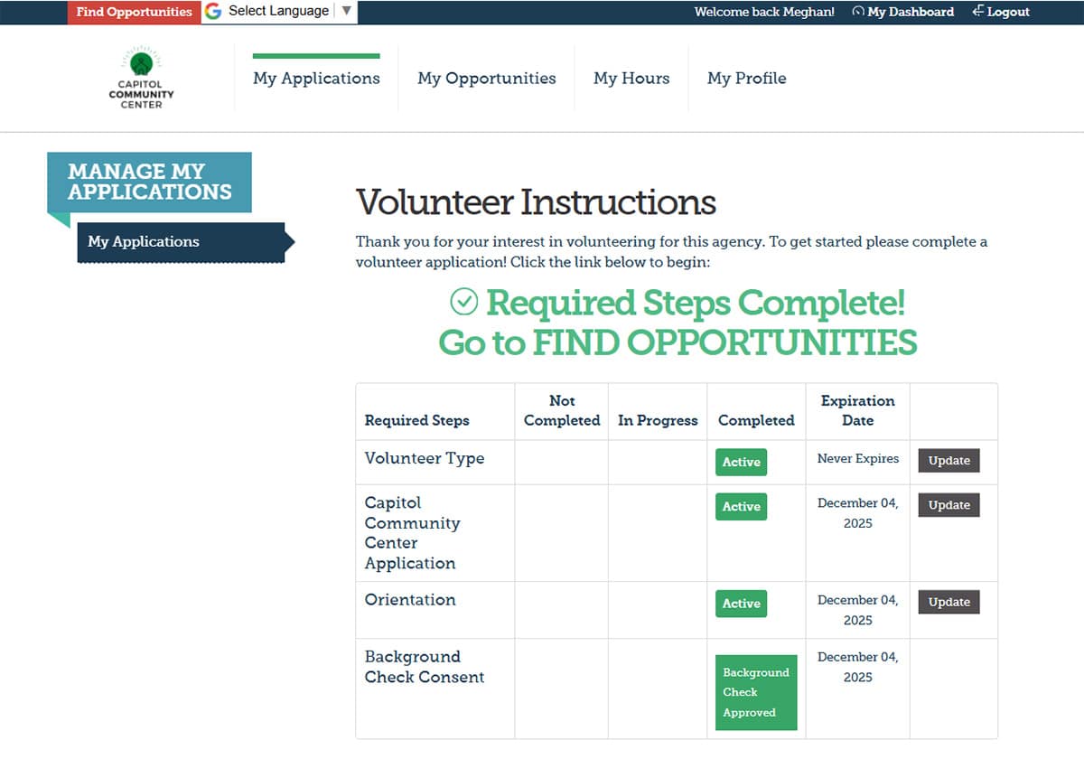Update the Orientation step

tap(948, 602)
